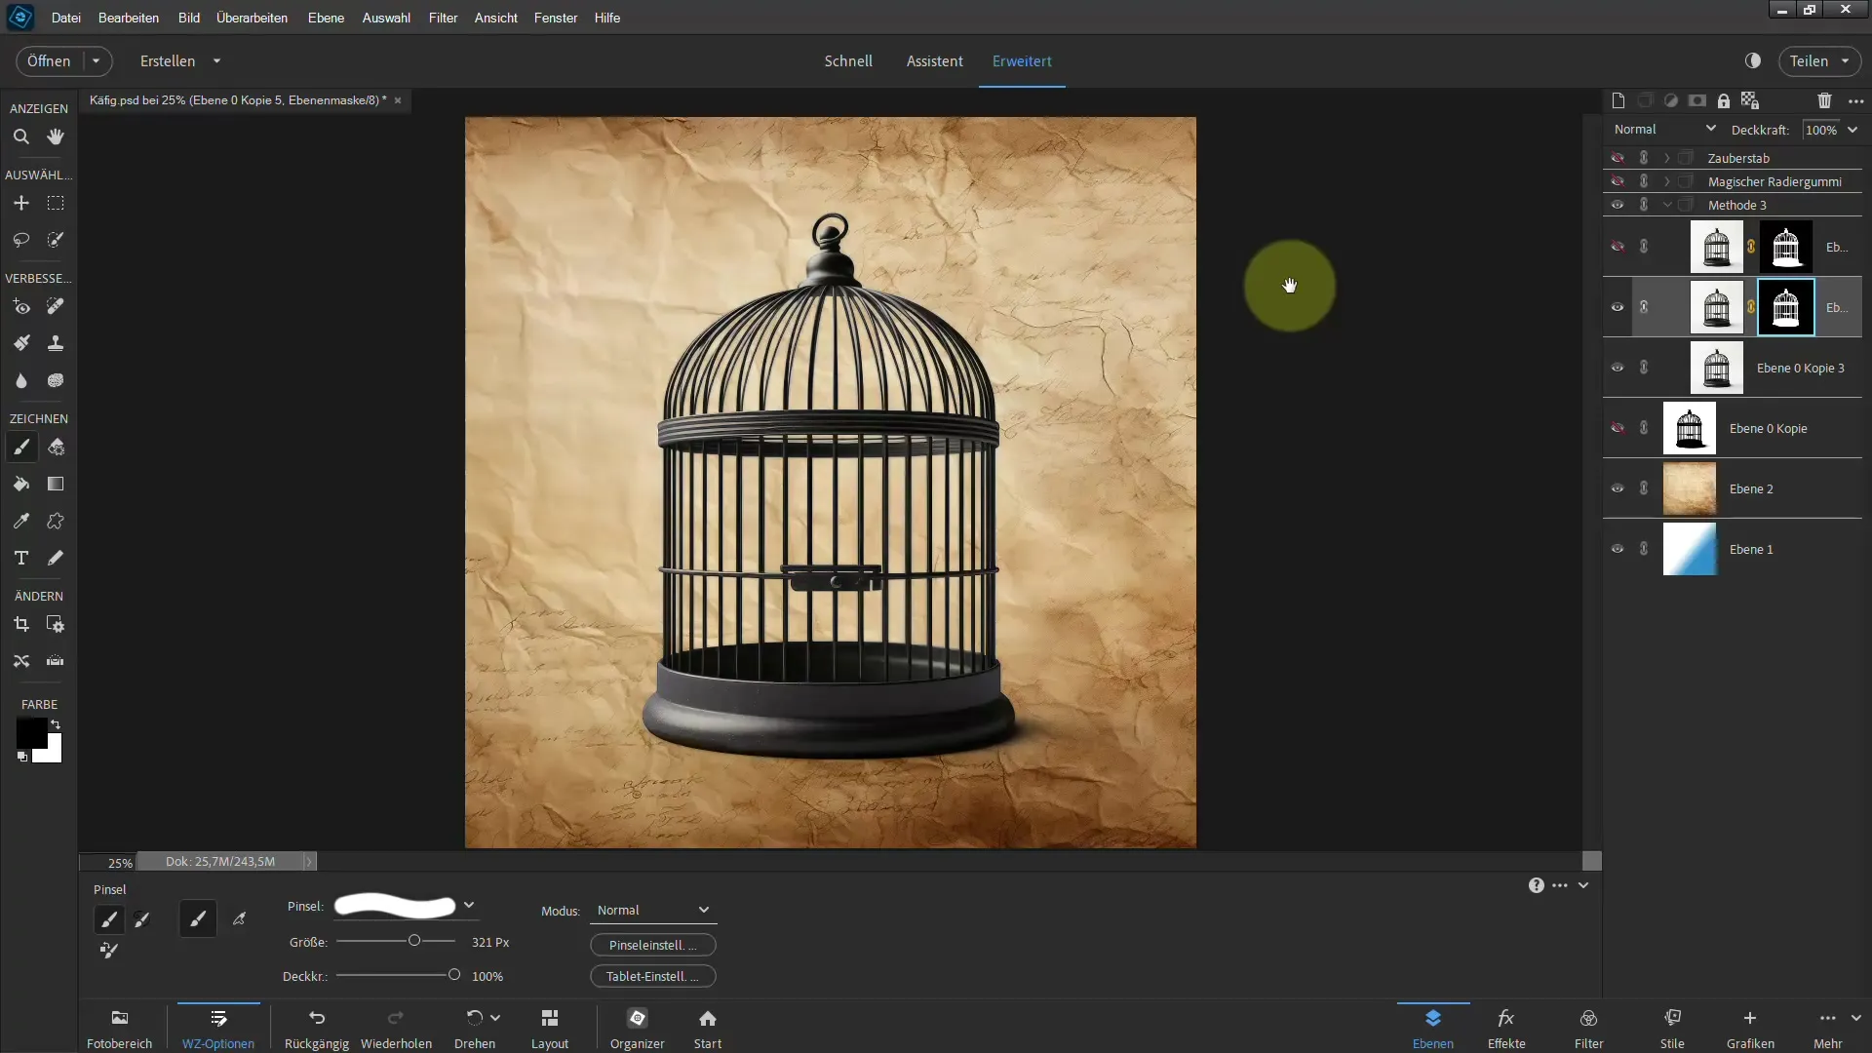Select the Spot Healing Brush tool

pos(56,306)
